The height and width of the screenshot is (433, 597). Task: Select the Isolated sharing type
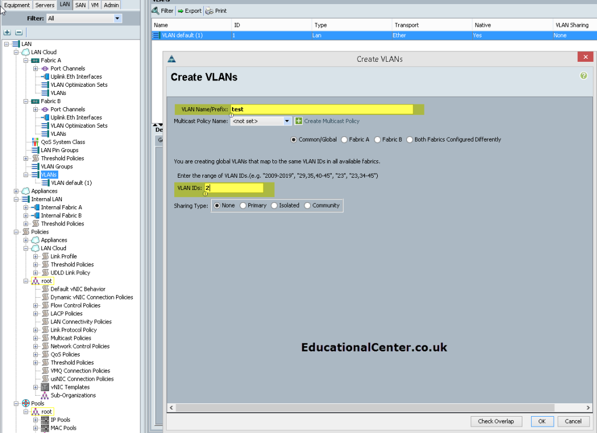(x=274, y=206)
